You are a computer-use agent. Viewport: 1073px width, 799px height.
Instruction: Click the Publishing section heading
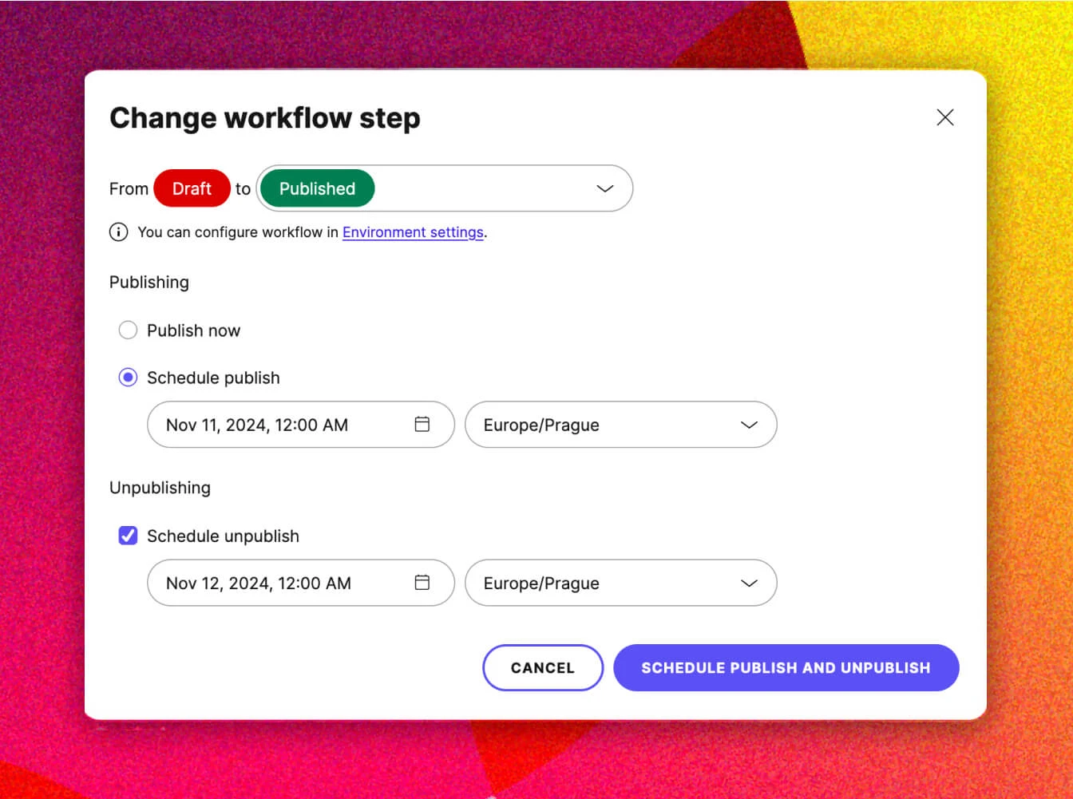pos(148,282)
